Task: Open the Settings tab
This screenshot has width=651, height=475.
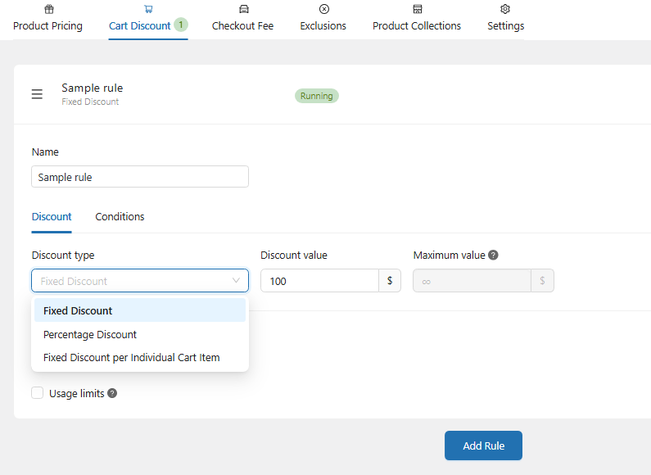Action: (506, 25)
